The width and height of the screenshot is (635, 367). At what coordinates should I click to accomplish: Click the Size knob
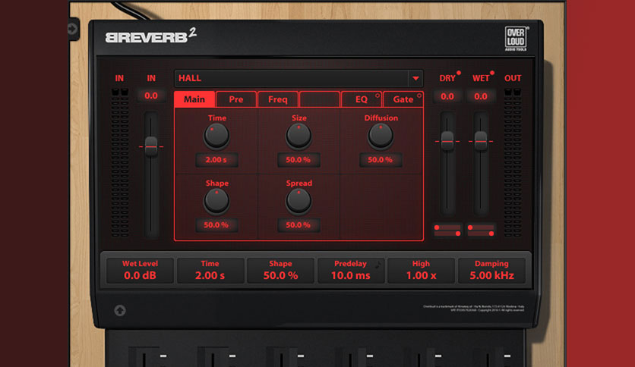(299, 136)
